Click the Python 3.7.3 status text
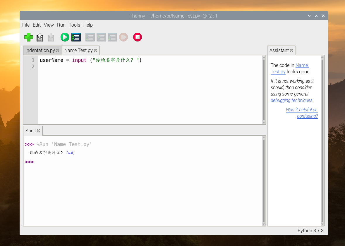Viewport: 345px width, 246px height. click(x=310, y=231)
